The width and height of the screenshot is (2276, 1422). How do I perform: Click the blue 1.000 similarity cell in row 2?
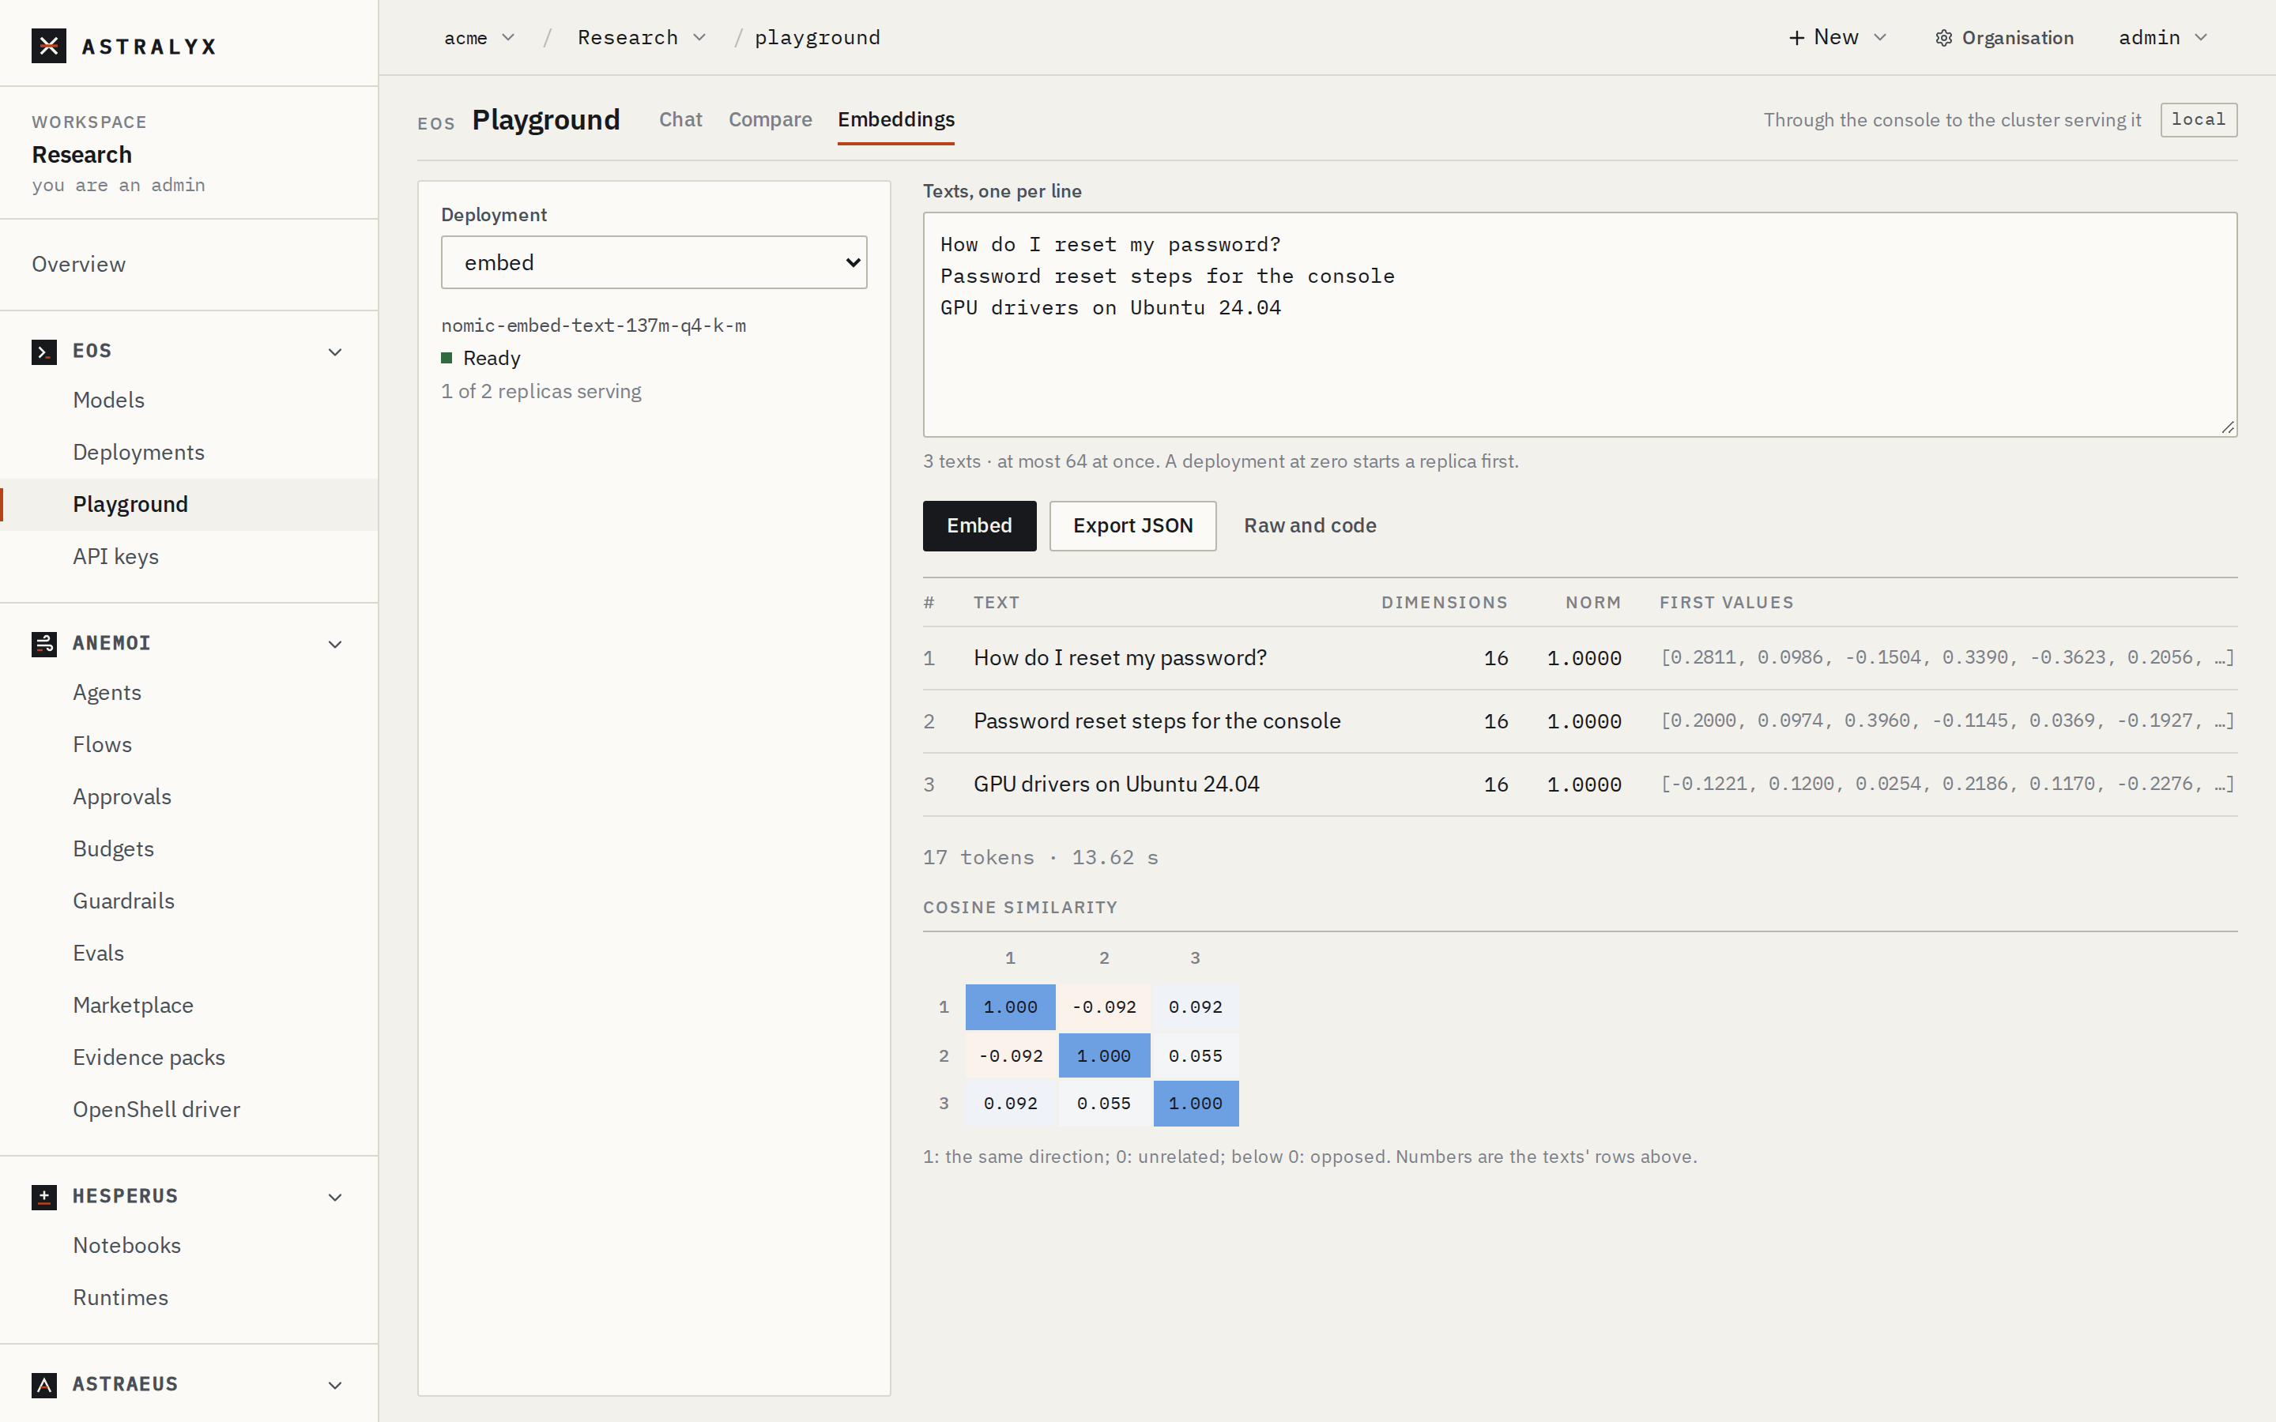point(1104,1055)
